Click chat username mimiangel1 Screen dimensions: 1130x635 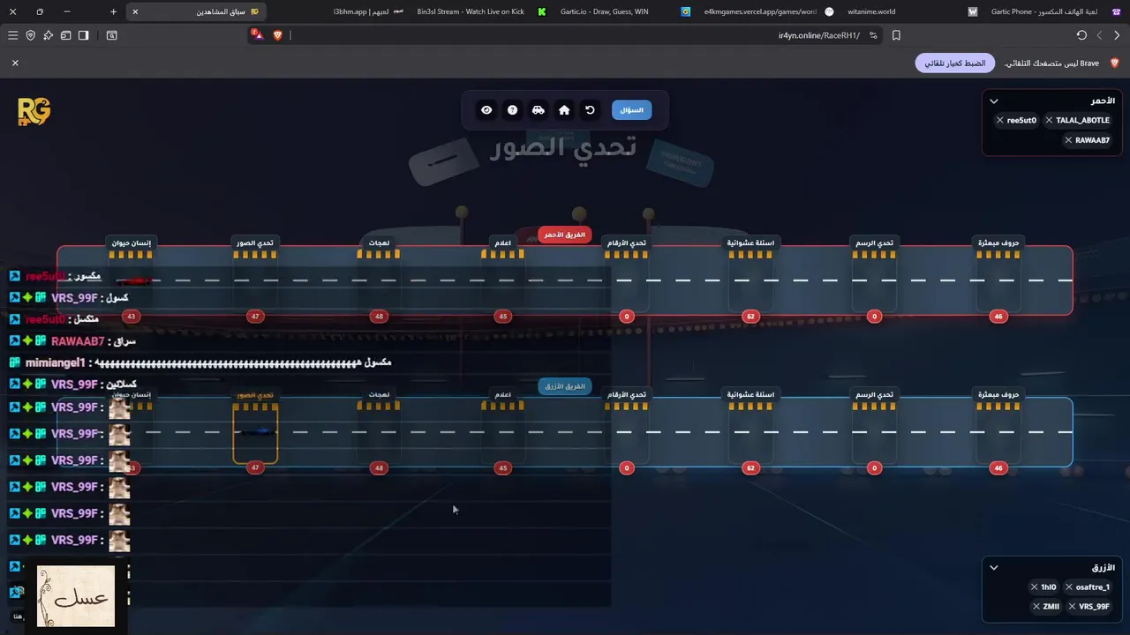(x=55, y=362)
